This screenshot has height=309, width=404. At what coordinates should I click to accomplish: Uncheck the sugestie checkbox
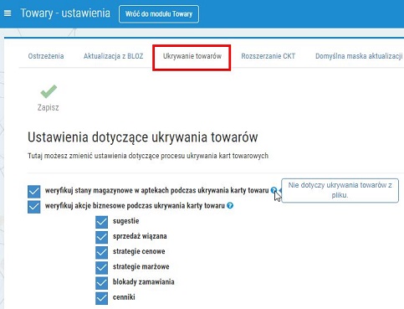(x=101, y=222)
